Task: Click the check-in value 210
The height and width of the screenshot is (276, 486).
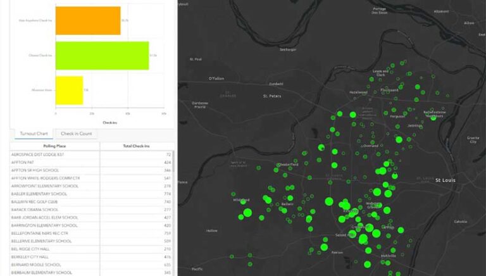Action: click(x=167, y=249)
